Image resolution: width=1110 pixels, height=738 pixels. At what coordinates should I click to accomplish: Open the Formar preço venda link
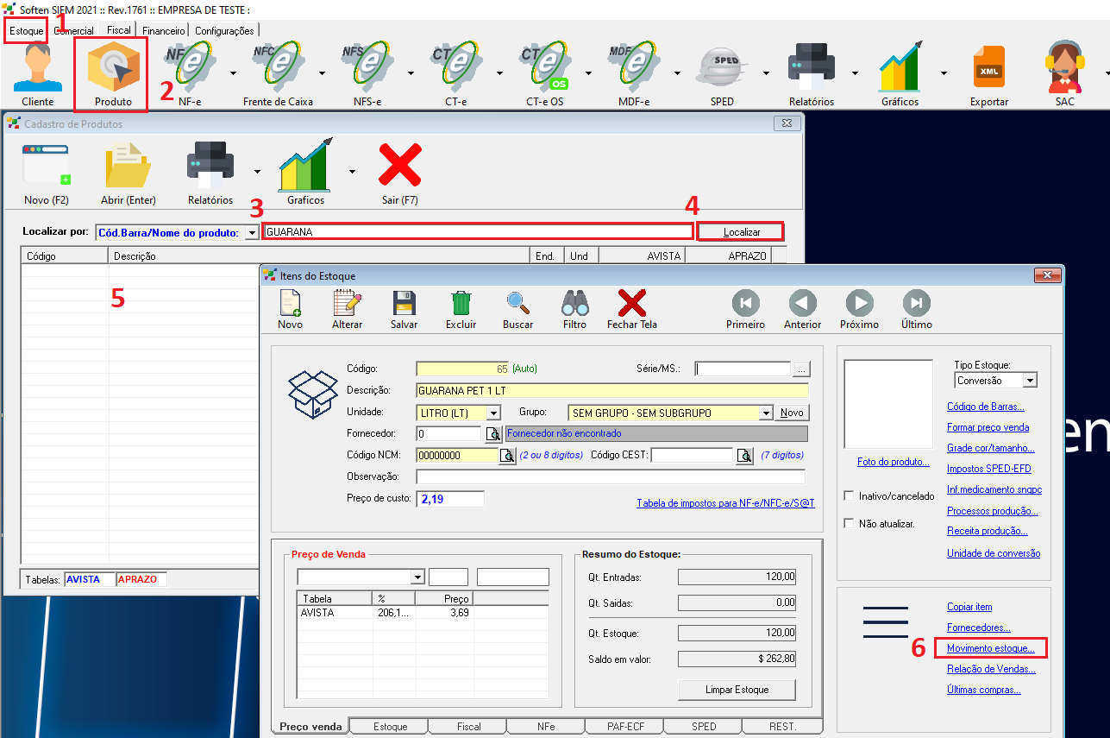pos(988,427)
